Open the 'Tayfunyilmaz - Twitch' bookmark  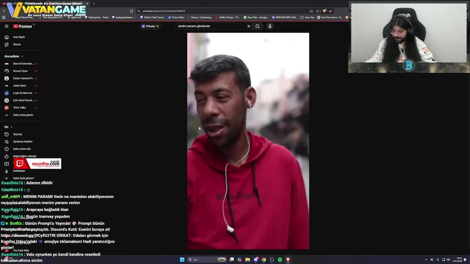pyautogui.click(x=97, y=17)
